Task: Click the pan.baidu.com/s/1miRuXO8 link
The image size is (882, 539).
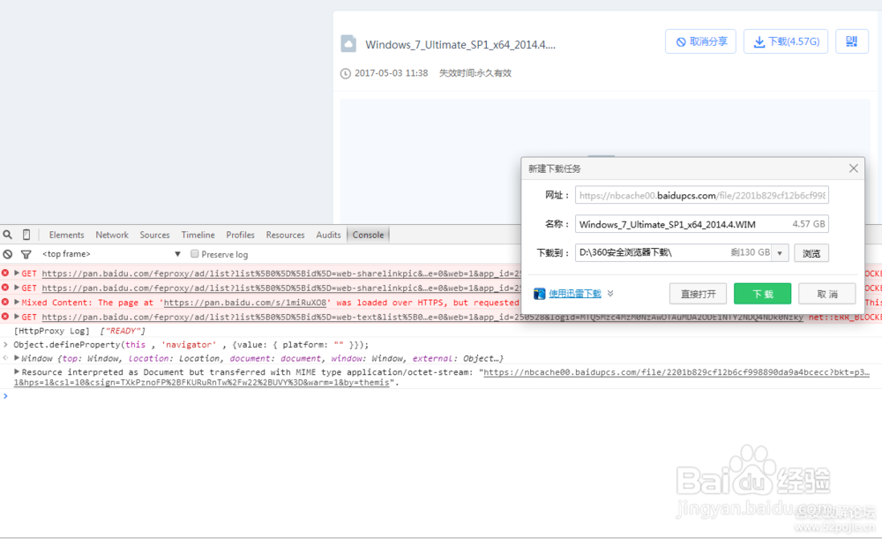Action: click(x=244, y=302)
